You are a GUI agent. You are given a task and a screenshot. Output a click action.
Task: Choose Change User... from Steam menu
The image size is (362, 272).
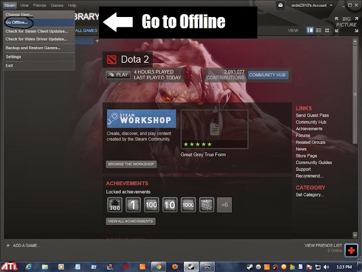[x=39, y=14]
